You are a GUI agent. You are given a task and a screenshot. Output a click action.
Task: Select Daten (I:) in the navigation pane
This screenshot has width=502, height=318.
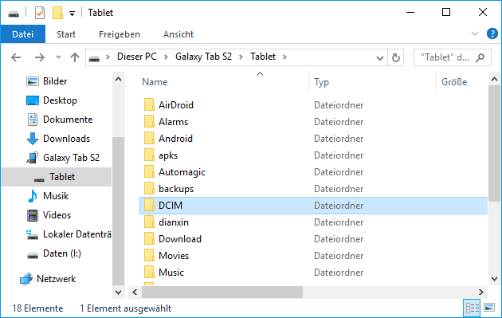62,253
